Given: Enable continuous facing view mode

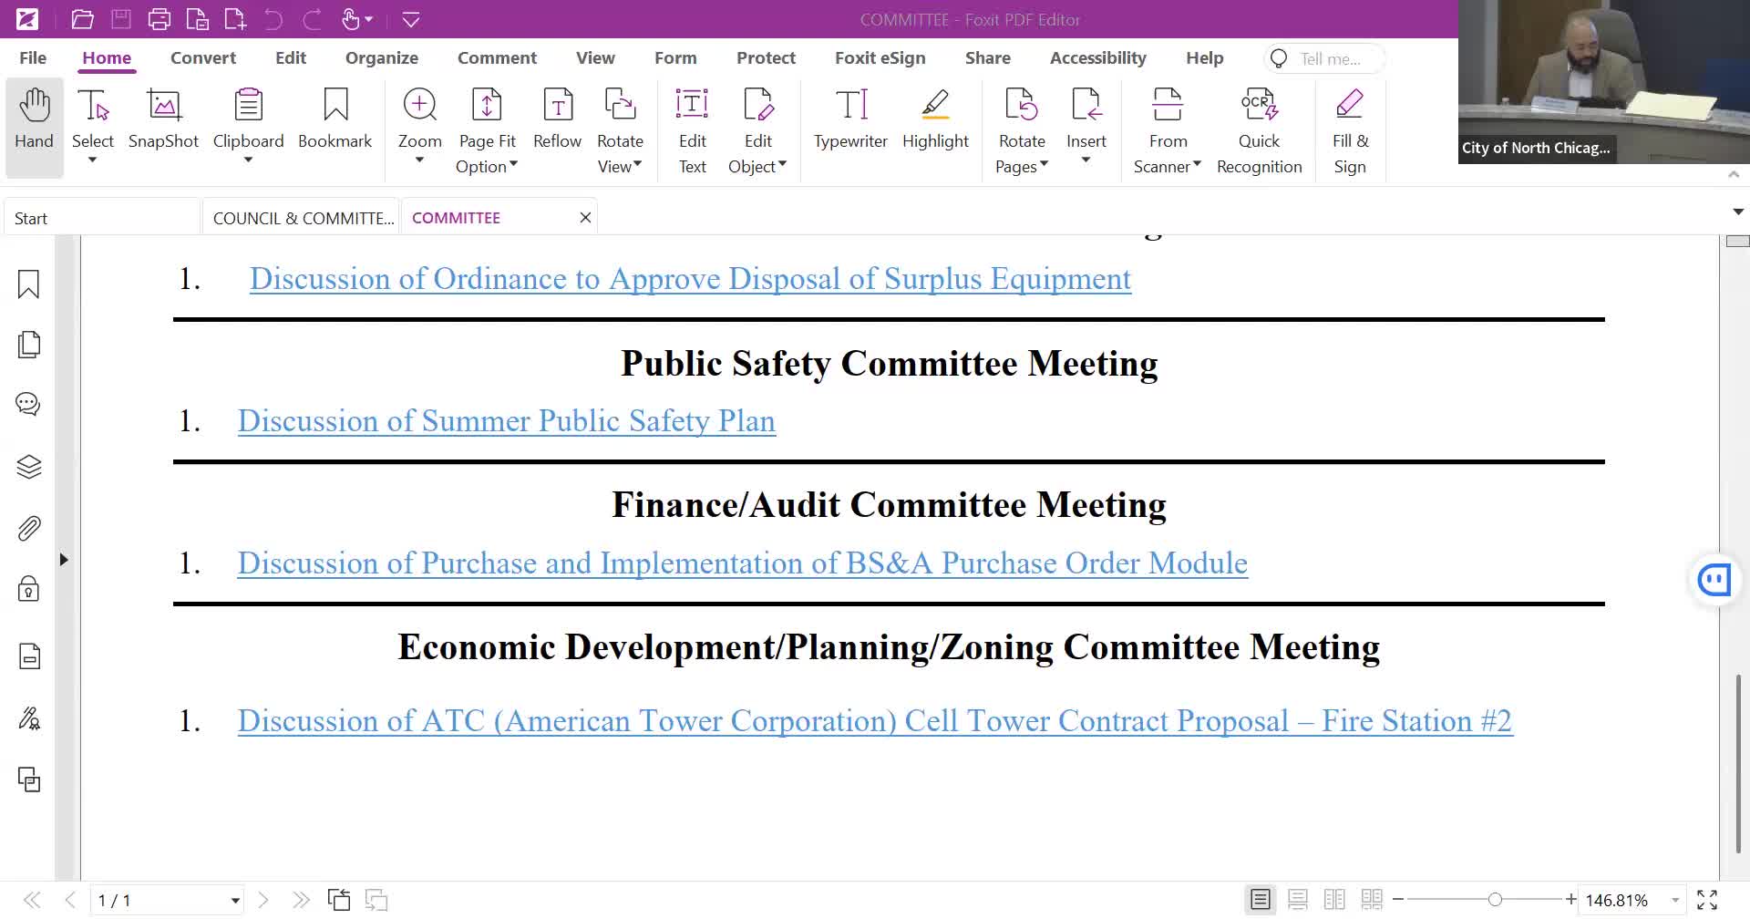Looking at the screenshot, I should click(x=1372, y=900).
